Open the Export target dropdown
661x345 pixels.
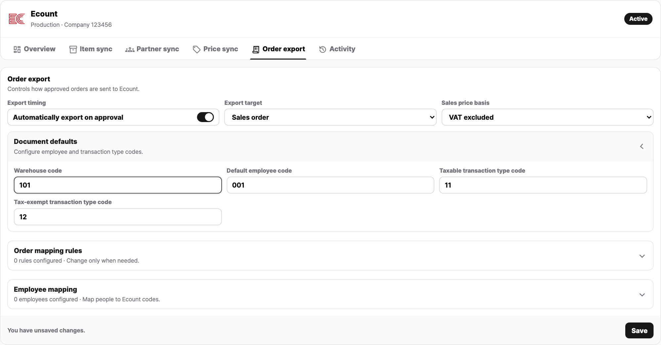tap(330, 117)
